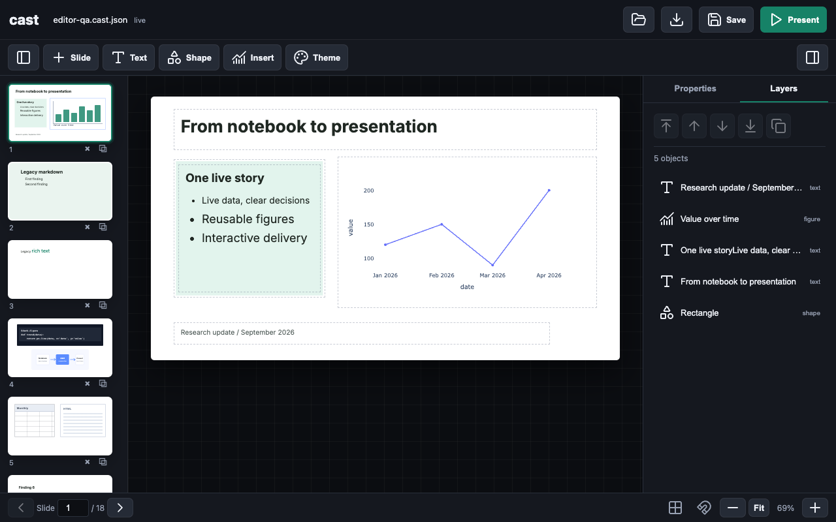
Task: Open slide 1 thumbnail
Action: [x=60, y=112]
